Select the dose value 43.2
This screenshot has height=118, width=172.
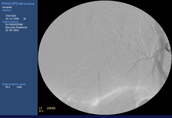(8, 87)
